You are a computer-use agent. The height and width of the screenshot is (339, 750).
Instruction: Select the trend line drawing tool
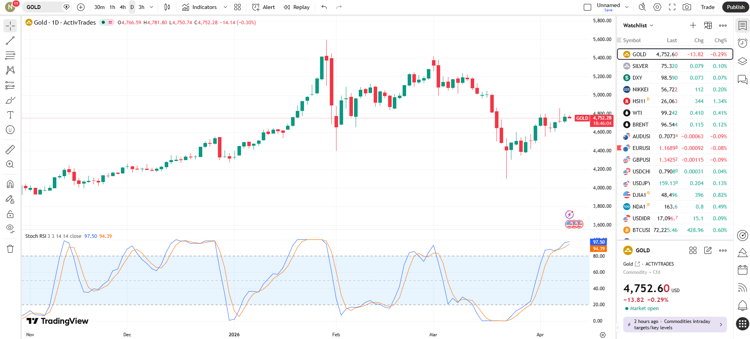tap(10, 41)
